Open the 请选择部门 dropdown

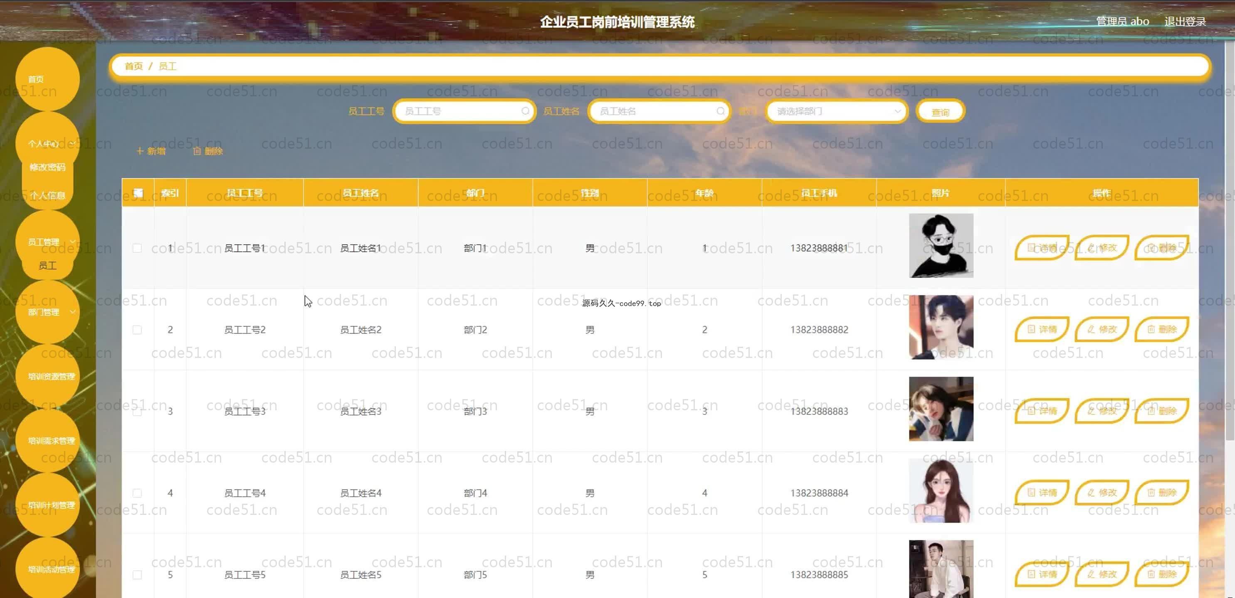point(837,111)
